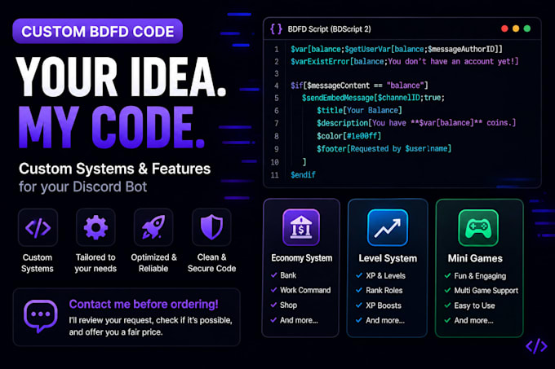The width and height of the screenshot is (555, 369).
Task: Click the Optimized & Reliable label
Action: 153,263
